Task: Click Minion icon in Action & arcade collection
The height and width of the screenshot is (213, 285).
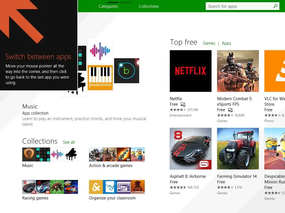Action: click(138, 154)
